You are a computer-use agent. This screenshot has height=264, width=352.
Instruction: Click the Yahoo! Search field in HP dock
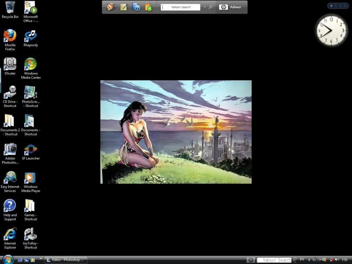180,7
